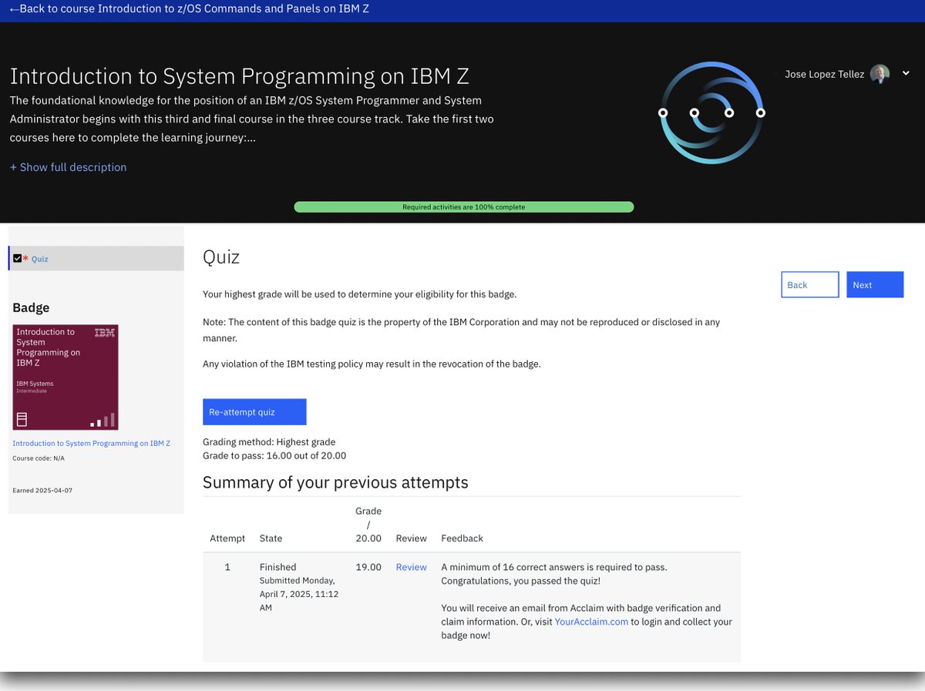The width and height of the screenshot is (925, 691).
Task: Click the Next button
Action: (x=875, y=284)
